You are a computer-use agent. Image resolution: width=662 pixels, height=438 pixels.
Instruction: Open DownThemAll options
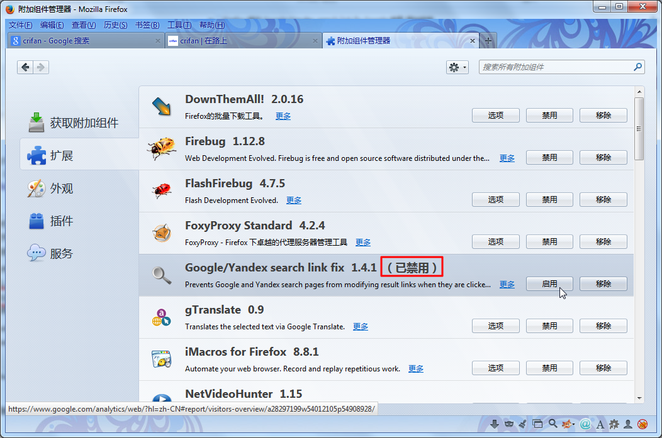tap(496, 115)
